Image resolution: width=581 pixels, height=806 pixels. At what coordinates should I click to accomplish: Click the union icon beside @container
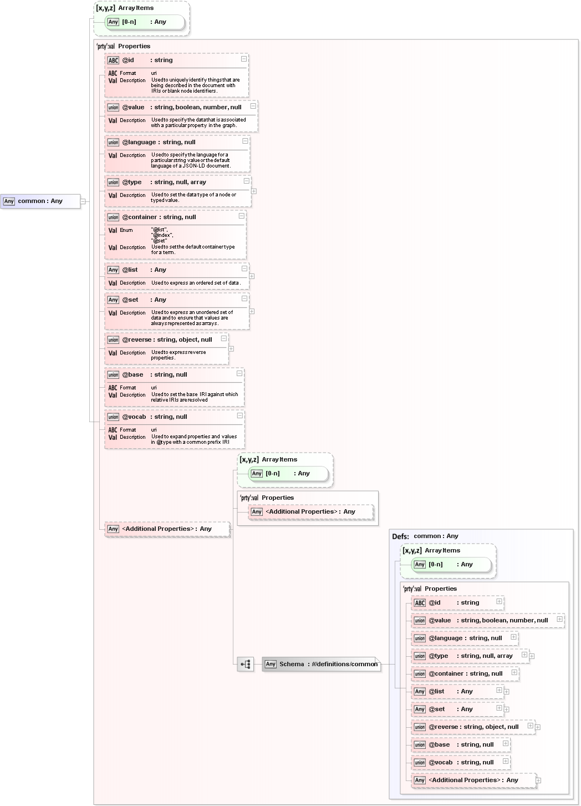tap(113, 217)
